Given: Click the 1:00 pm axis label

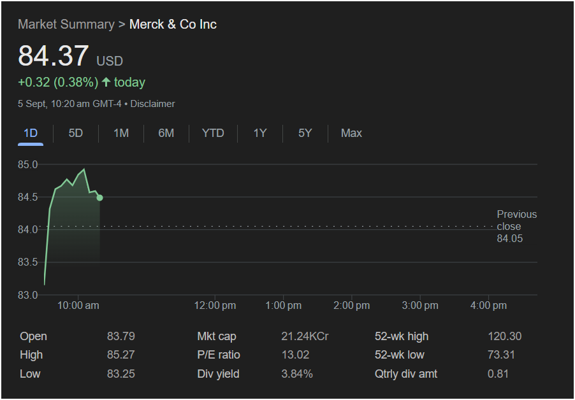Looking at the screenshot, I should click(x=284, y=306).
